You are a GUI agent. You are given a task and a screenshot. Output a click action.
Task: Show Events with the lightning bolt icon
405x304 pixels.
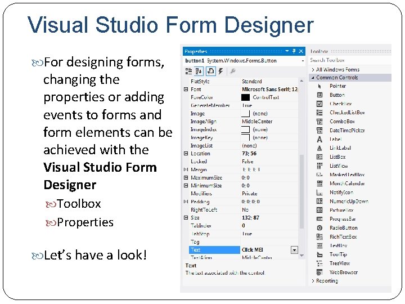point(220,71)
